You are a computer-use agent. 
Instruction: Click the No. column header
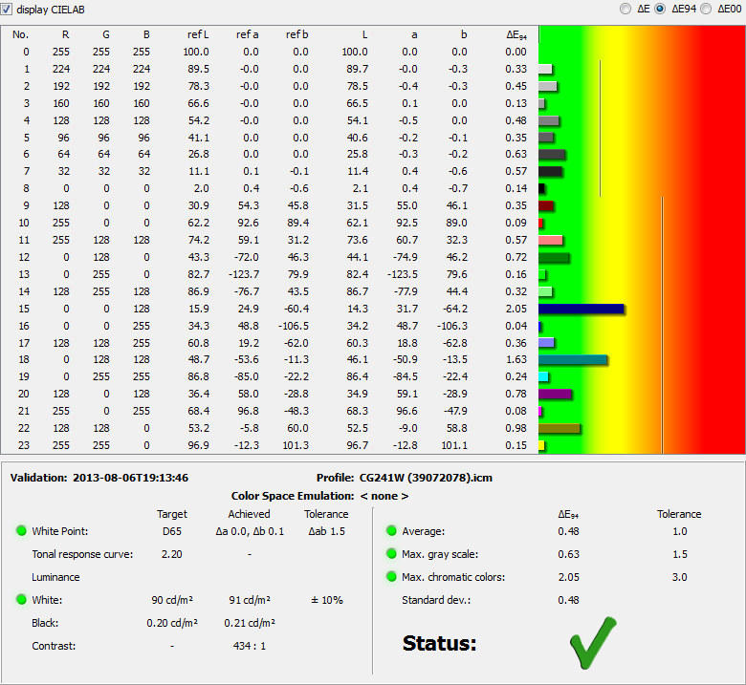click(20, 34)
